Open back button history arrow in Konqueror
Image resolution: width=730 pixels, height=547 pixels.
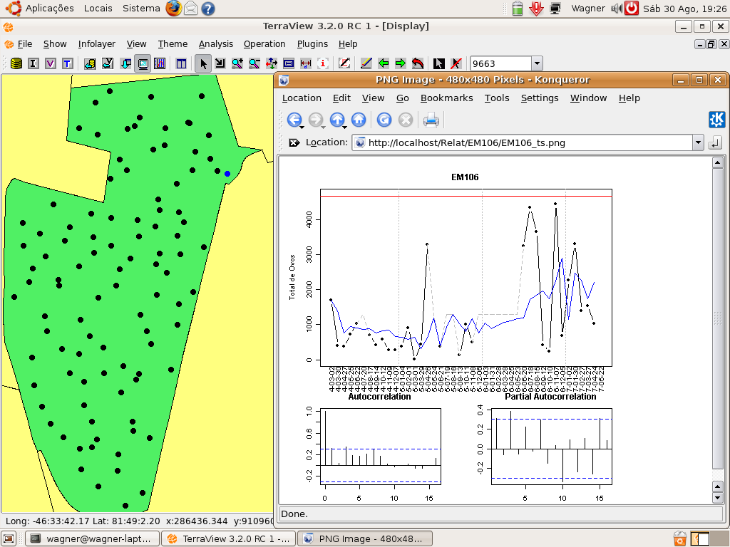[x=303, y=127]
